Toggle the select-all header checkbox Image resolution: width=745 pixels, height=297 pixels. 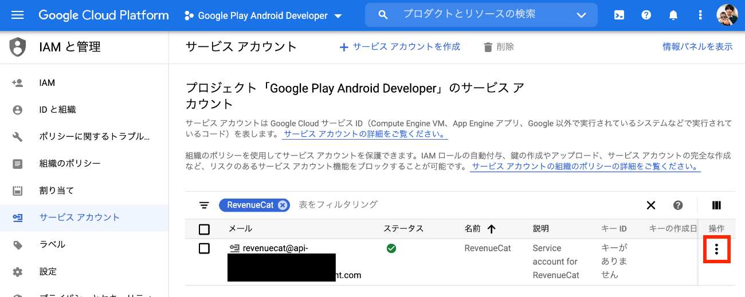204,229
